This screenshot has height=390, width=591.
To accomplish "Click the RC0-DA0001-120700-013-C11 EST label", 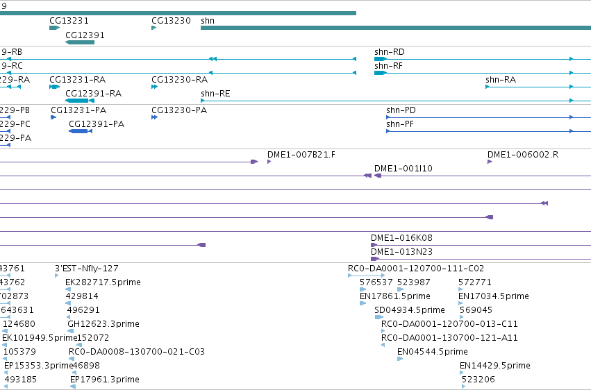I will pyautogui.click(x=449, y=324).
